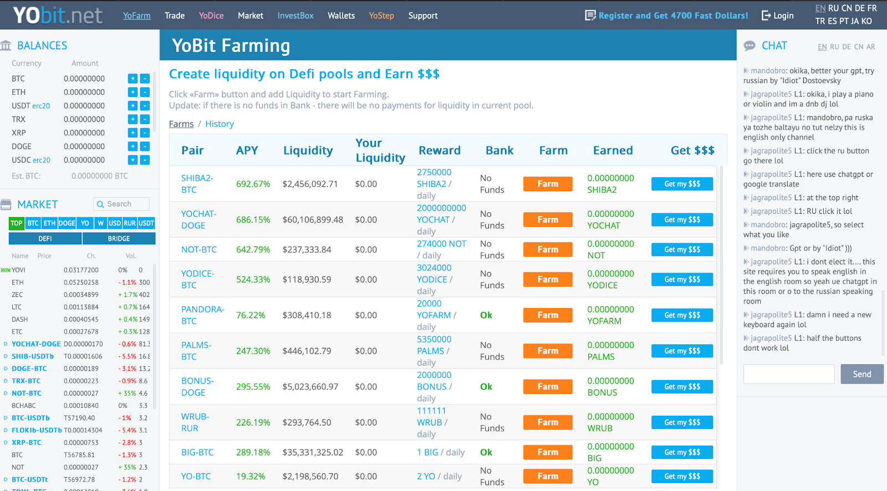Switch to the BRIDGE market filter

pyautogui.click(x=119, y=238)
